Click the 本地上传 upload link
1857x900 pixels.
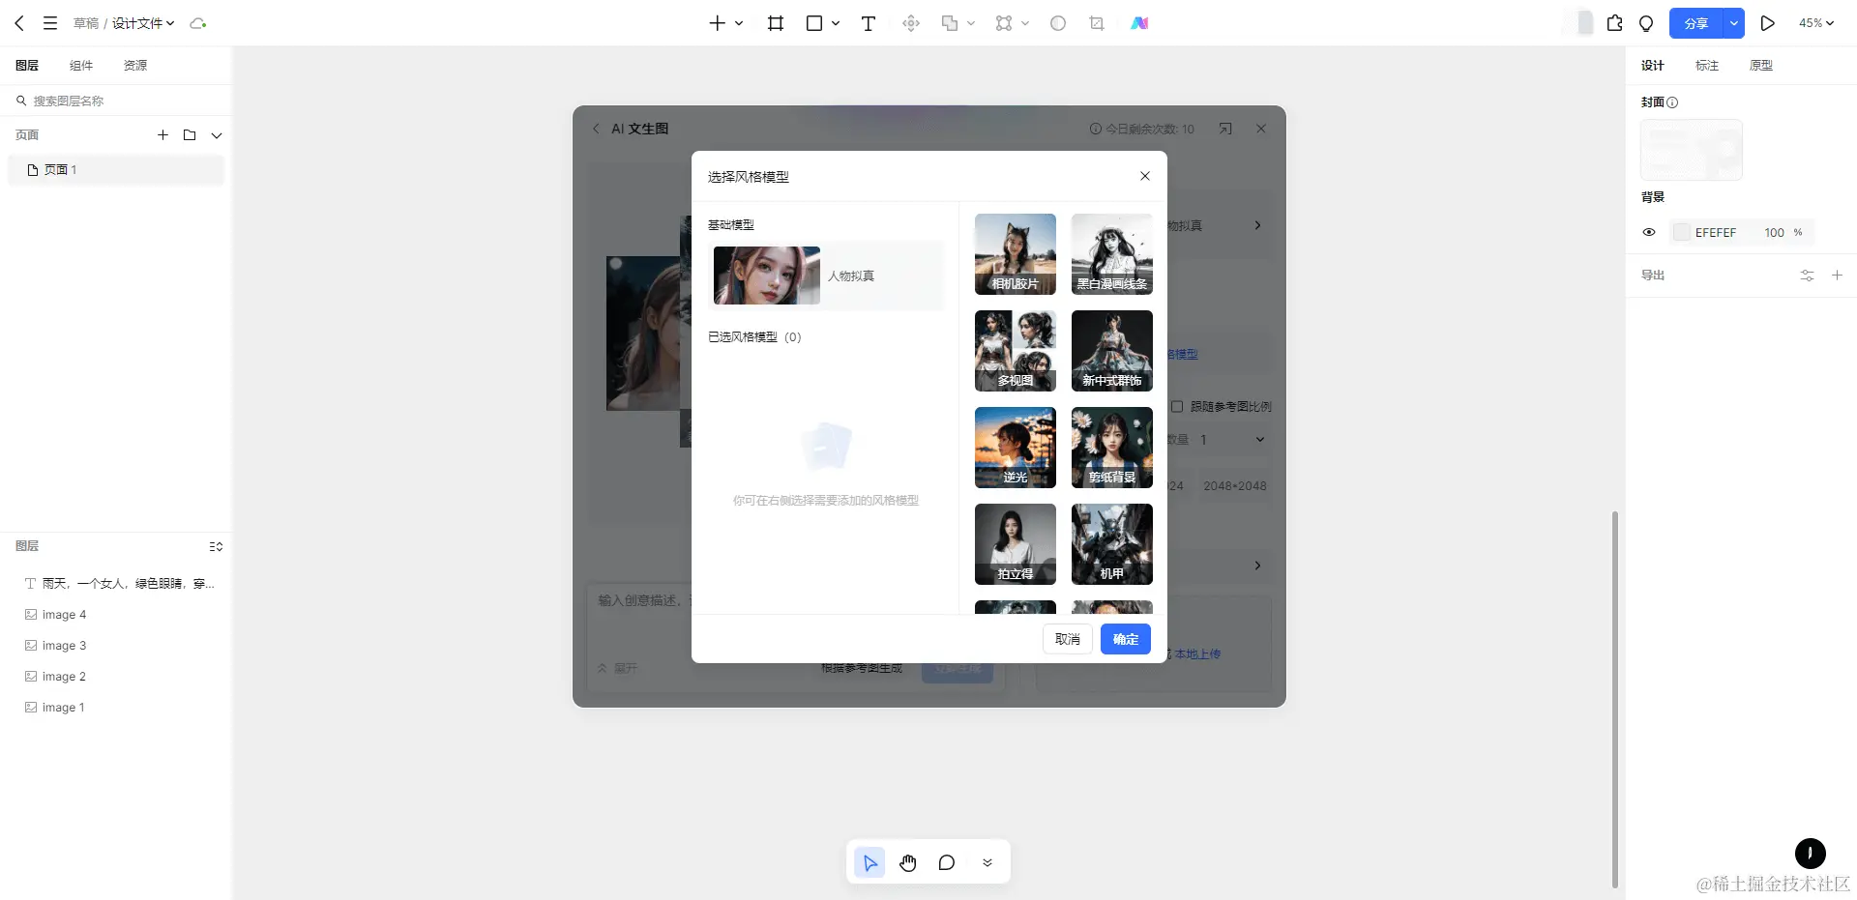tap(1199, 653)
